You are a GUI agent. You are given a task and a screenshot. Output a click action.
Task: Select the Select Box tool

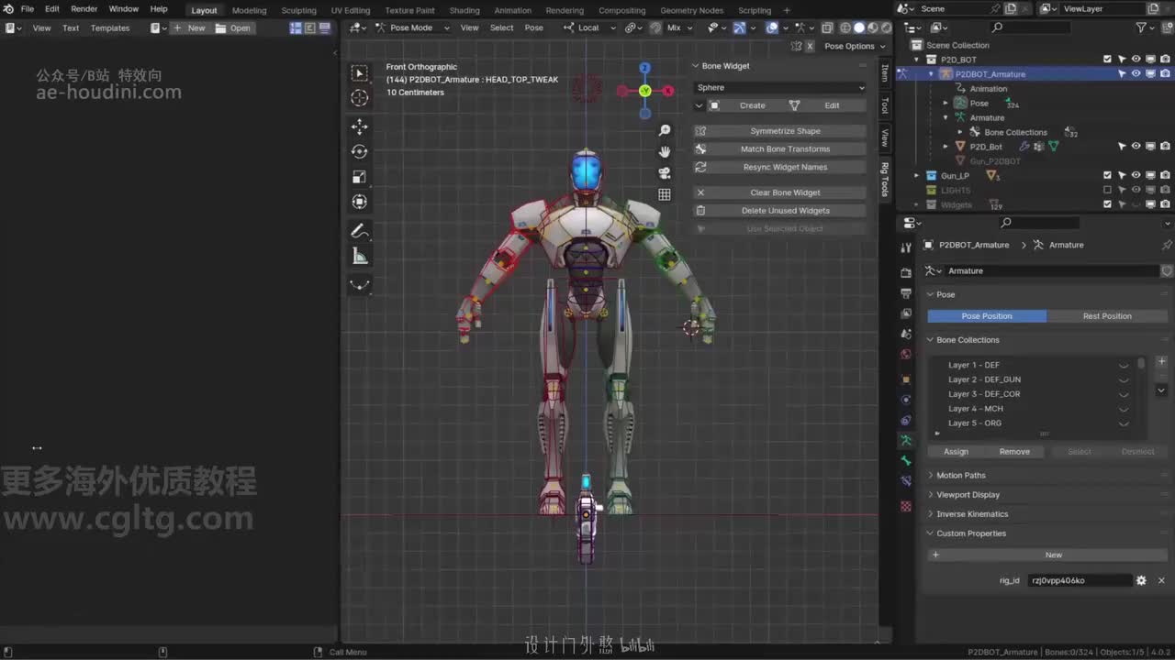[360, 73]
